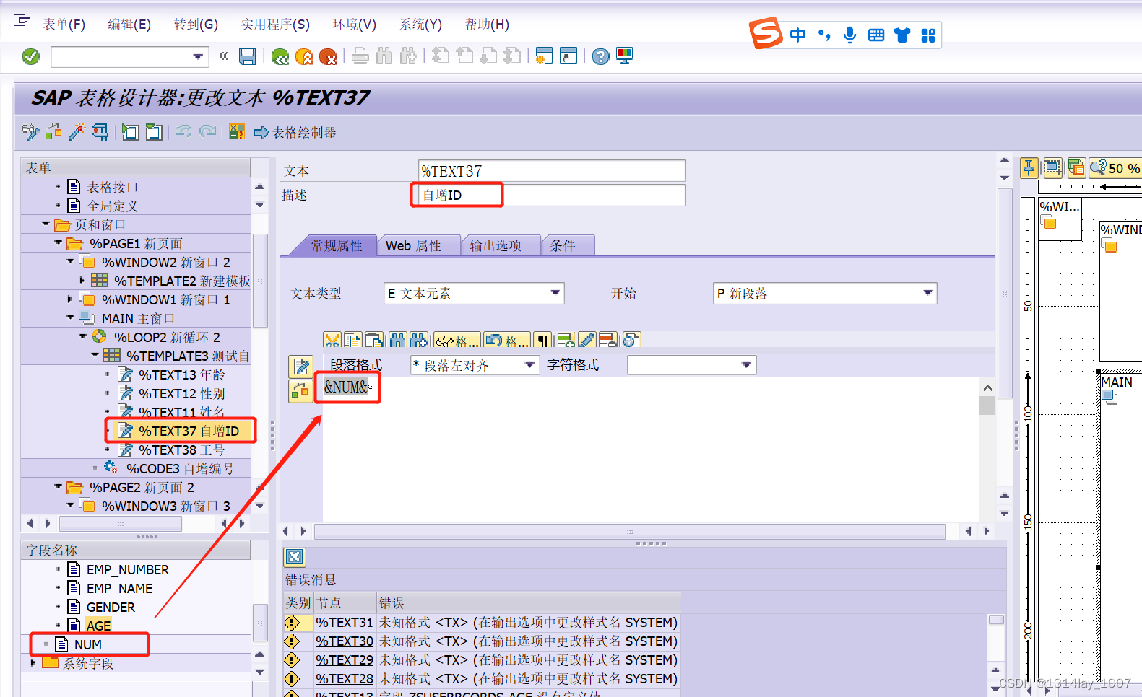The image size is (1142, 697).
Task: Select the %CODE3 自增编号 tree node
Action: click(180, 468)
